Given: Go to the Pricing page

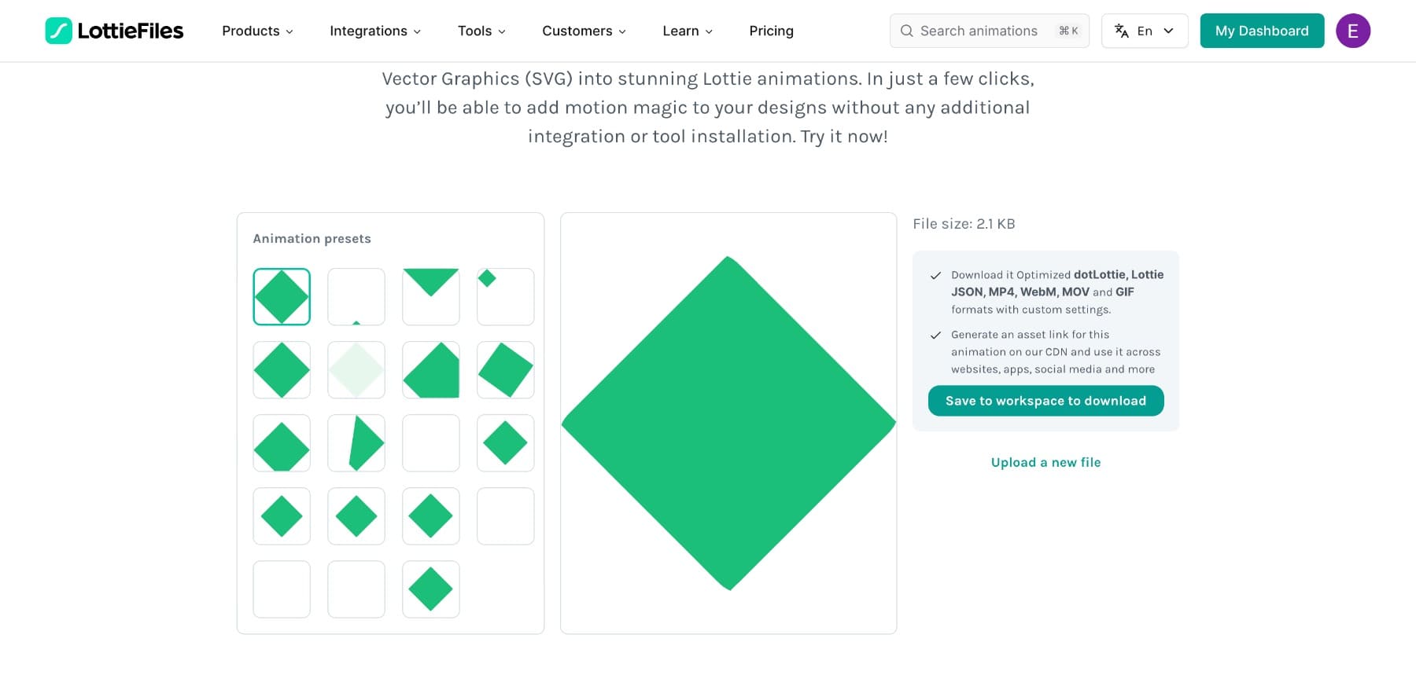Looking at the screenshot, I should coord(771,31).
